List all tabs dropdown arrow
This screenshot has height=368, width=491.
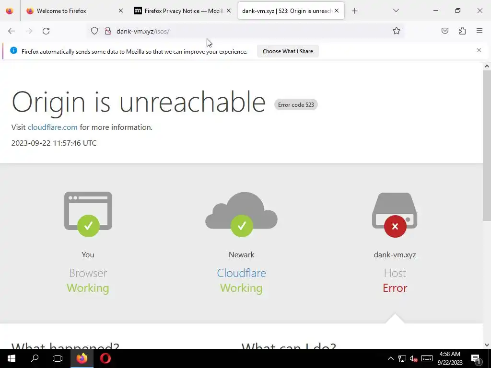coord(396,11)
